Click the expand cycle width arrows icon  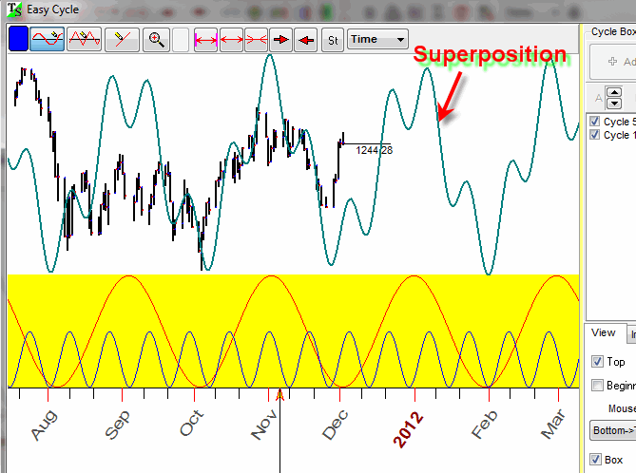[206, 39]
